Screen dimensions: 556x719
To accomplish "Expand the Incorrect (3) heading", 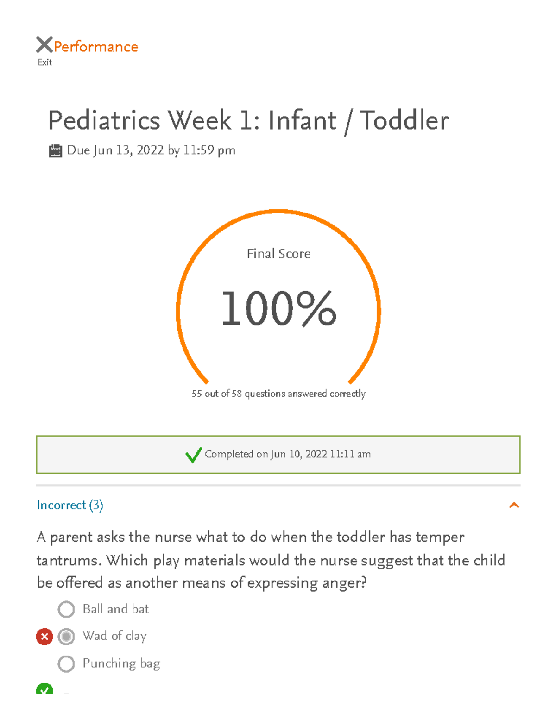I will (x=70, y=505).
